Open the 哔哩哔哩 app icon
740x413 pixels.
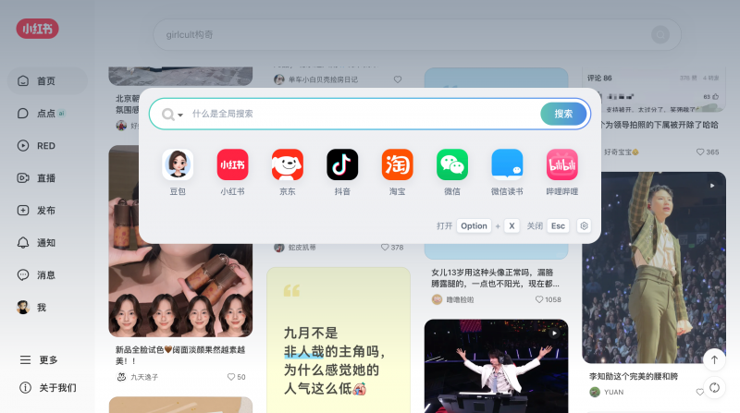point(561,164)
